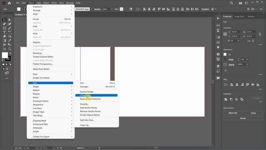Image resolution: width=266 pixels, height=150 pixels.
Task: Swap fill and stroke colors
Action: pos(10,53)
